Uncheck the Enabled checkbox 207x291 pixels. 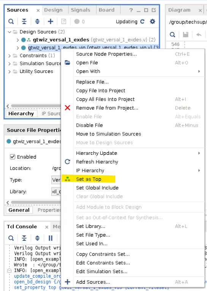[13, 157]
